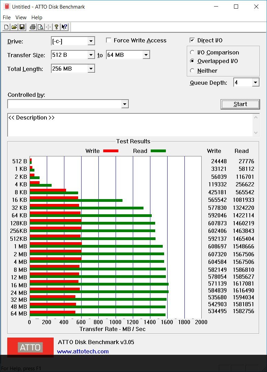
Task: Expand the Queue Depth dropdown
Action: point(255,83)
